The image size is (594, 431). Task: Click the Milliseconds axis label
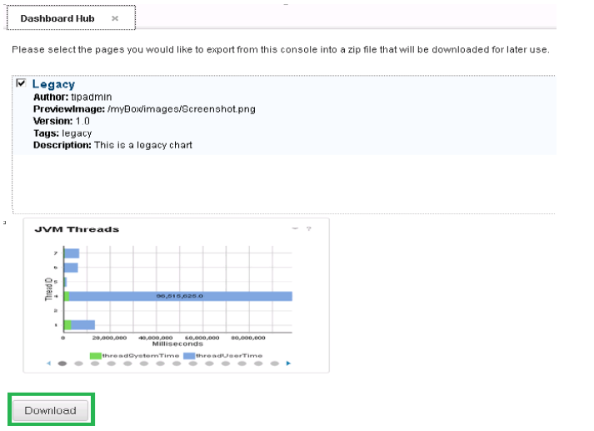tap(177, 343)
